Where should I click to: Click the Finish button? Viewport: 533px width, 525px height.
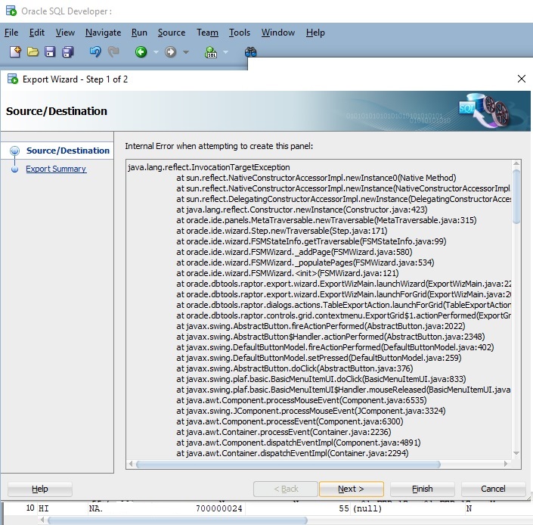click(x=422, y=489)
